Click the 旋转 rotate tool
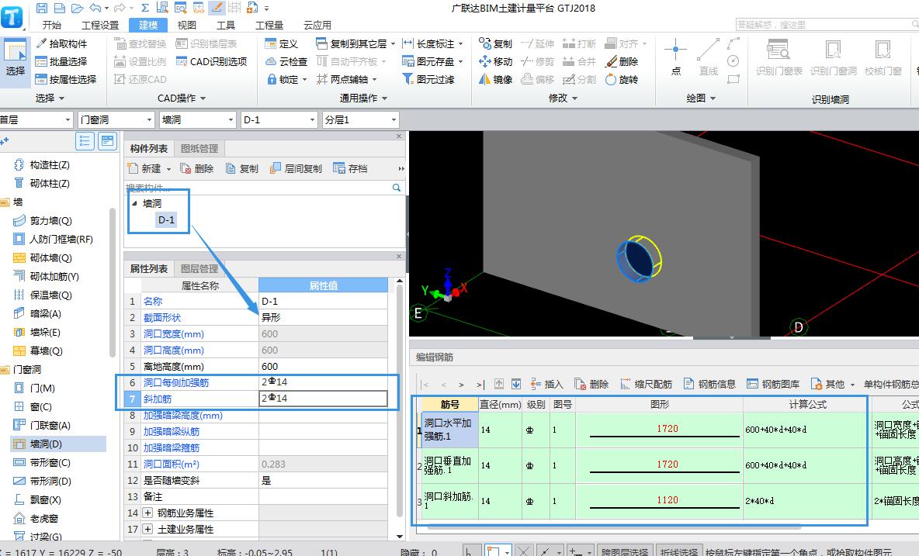The height and width of the screenshot is (556, 919). pos(621,80)
